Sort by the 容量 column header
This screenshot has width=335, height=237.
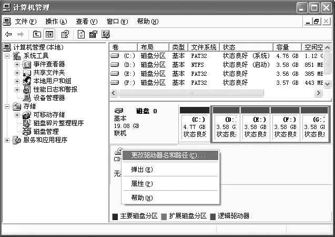click(287, 47)
